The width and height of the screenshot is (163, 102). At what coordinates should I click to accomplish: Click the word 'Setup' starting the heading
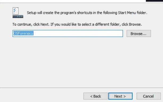click(32, 13)
